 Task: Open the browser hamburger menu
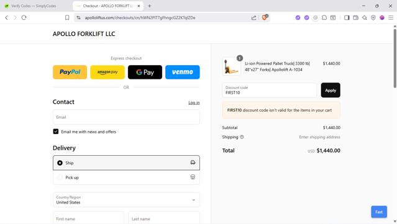[391, 18]
